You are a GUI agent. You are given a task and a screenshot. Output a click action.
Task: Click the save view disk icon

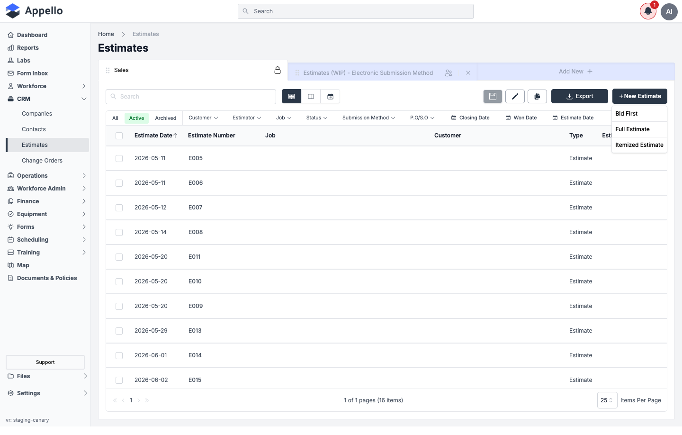click(493, 96)
